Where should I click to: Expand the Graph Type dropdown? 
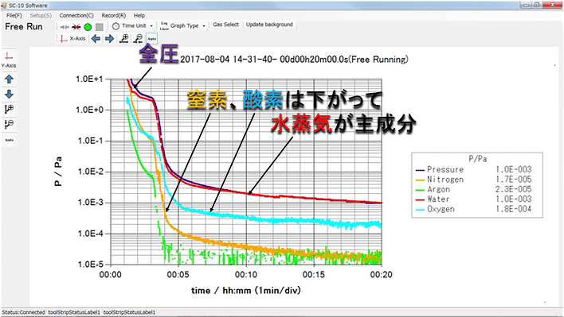pos(182,25)
